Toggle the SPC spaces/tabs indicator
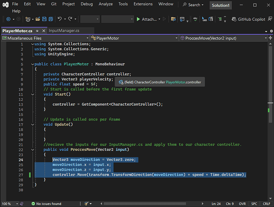Screen dimensions: 274x207 254,204
